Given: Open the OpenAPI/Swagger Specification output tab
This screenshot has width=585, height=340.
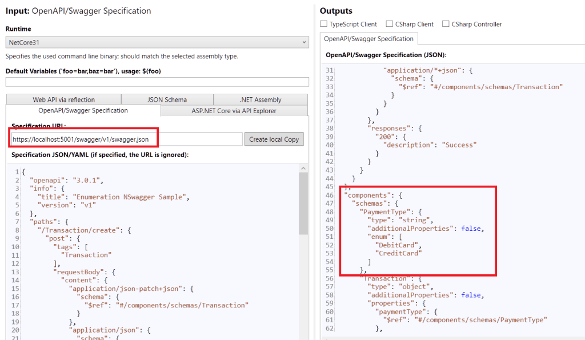Looking at the screenshot, I should click(368, 39).
